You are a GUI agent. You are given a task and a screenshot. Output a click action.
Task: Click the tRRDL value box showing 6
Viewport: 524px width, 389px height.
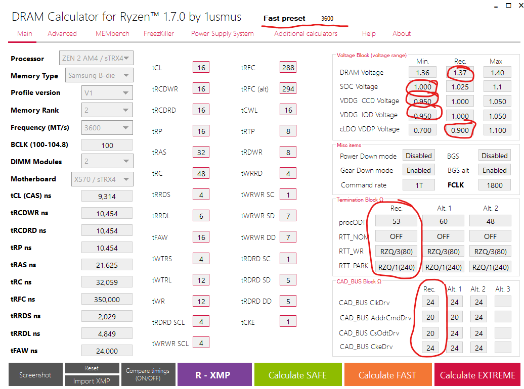[x=201, y=216]
